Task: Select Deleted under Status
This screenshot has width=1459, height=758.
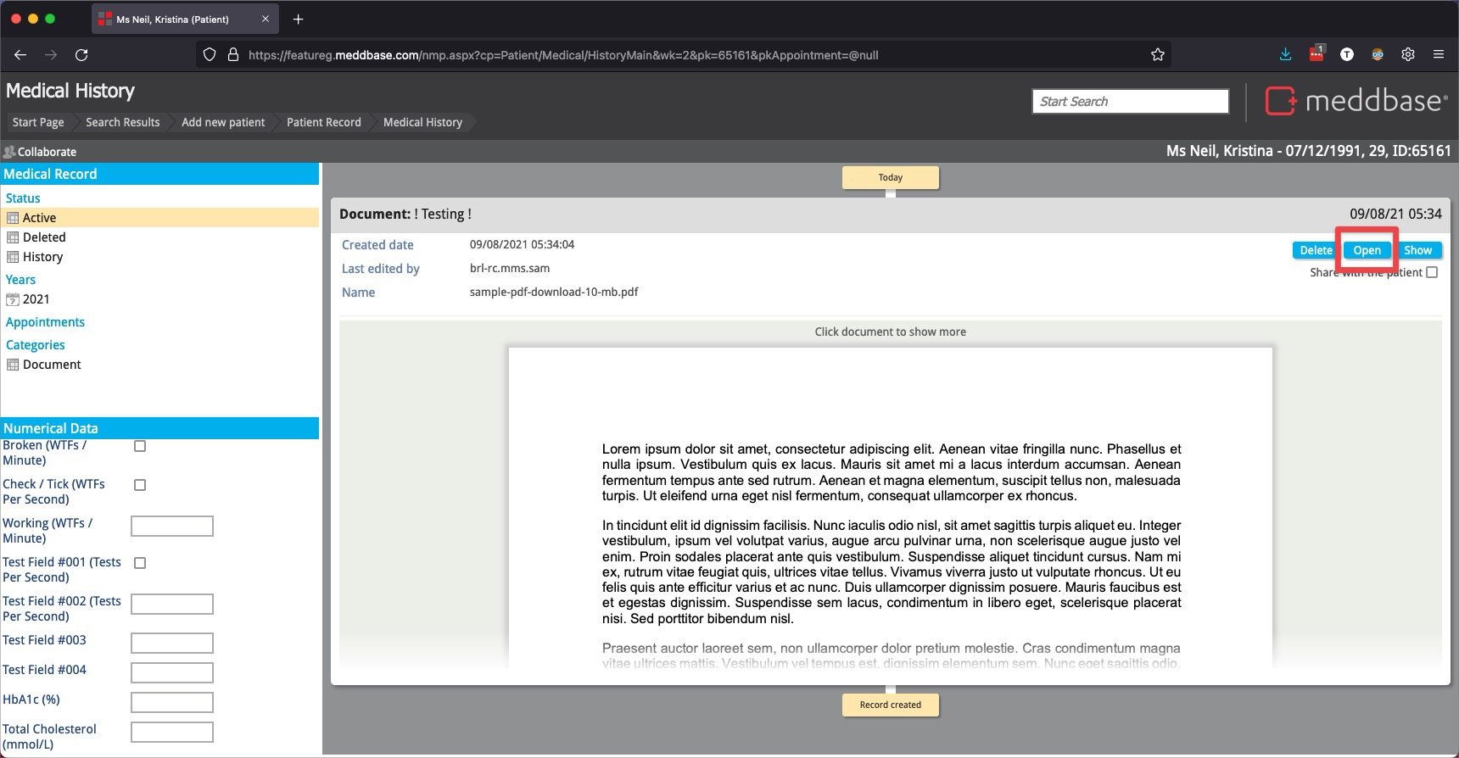Action: point(44,237)
